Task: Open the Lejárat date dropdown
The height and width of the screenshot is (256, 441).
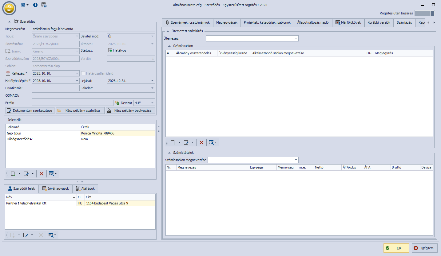Action: pyautogui.click(x=152, y=81)
